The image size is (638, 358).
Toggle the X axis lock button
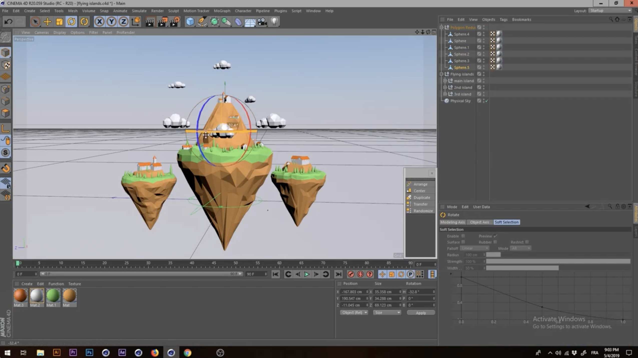coord(99,22)
